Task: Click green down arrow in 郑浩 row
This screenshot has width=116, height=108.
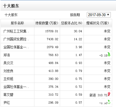Action: click(109, 54)
